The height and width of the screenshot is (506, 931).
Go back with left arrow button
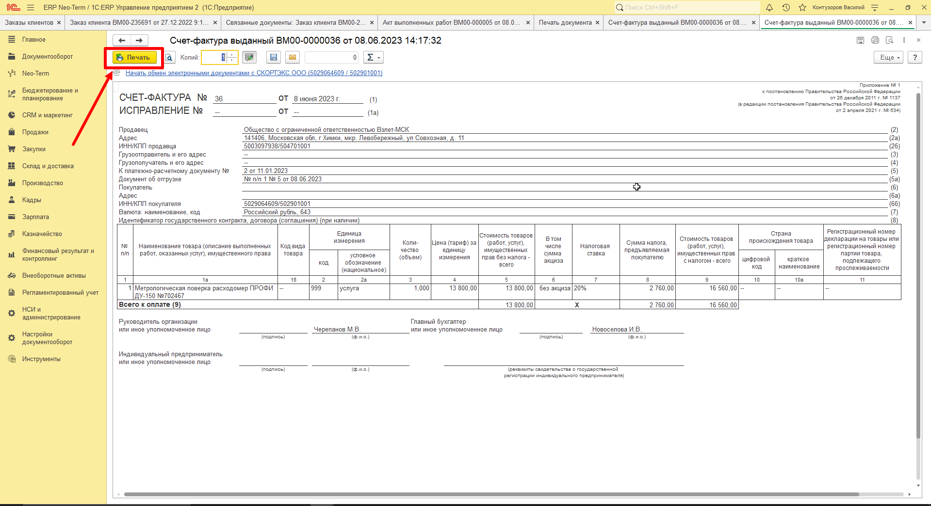click(122, 40)
